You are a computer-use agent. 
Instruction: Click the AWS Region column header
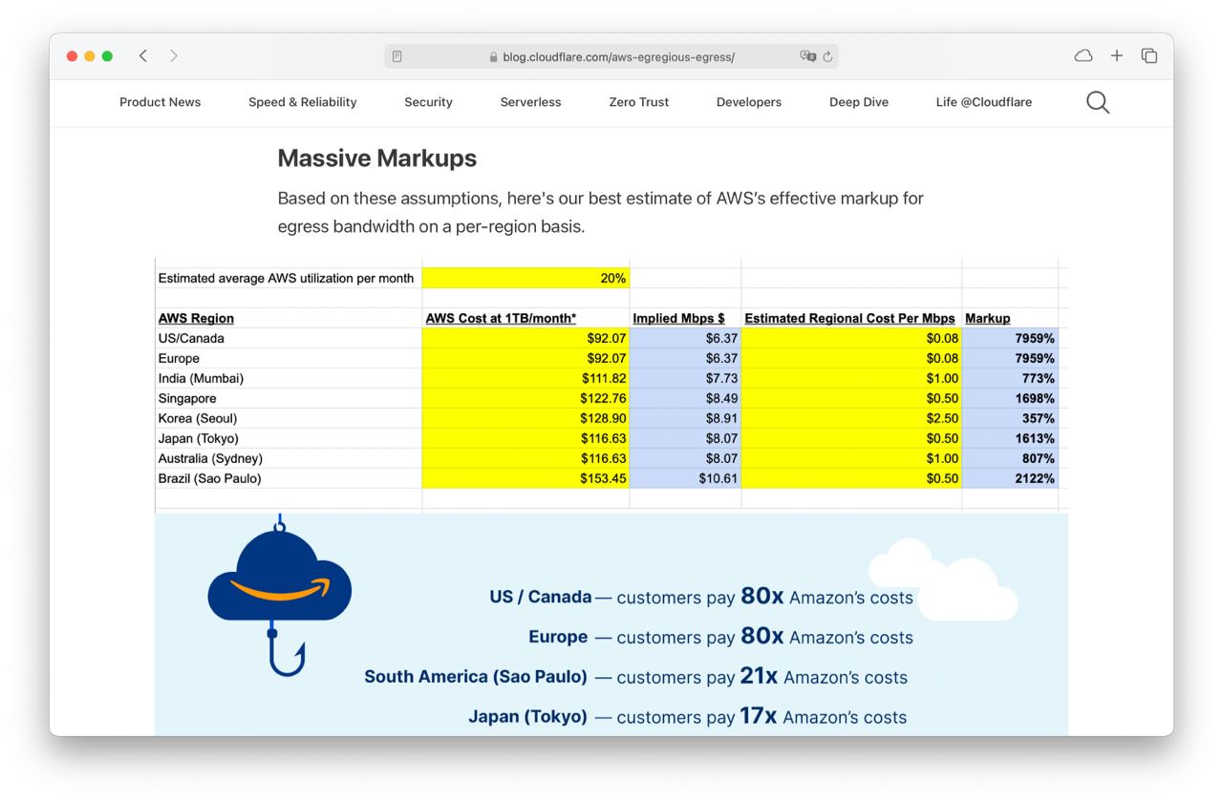point(196,318)
